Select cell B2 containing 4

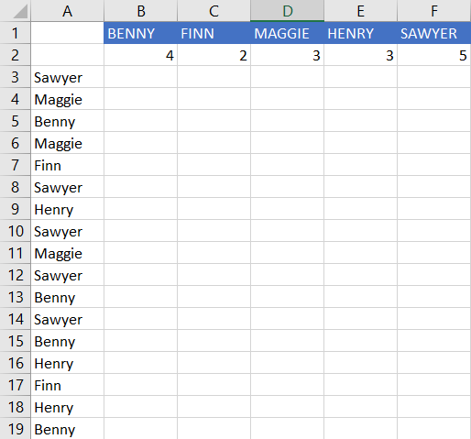coord(140,55)
